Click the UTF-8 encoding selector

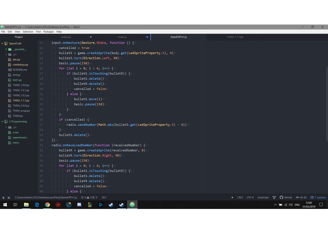(250, 198)
